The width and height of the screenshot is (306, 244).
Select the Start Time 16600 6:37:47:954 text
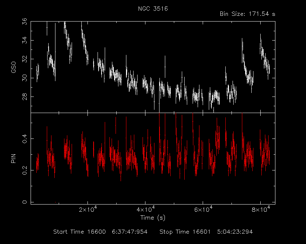[100, 232]
